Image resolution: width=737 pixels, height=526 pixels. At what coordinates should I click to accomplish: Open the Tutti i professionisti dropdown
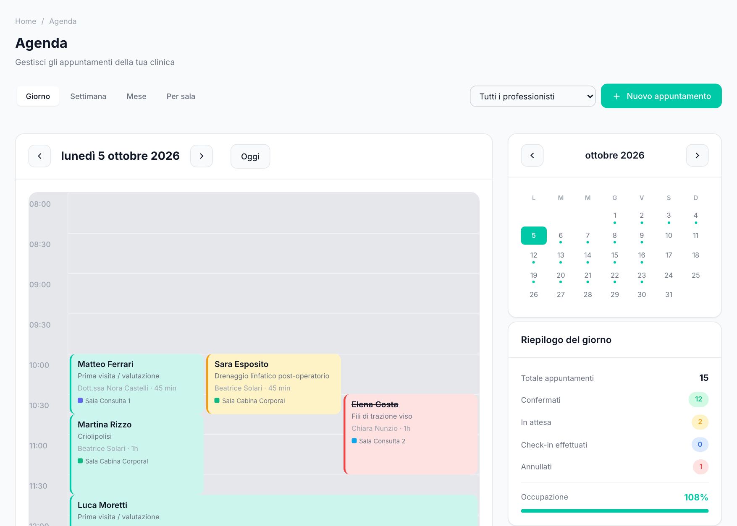pyautogui.click(x=532, y=96)
